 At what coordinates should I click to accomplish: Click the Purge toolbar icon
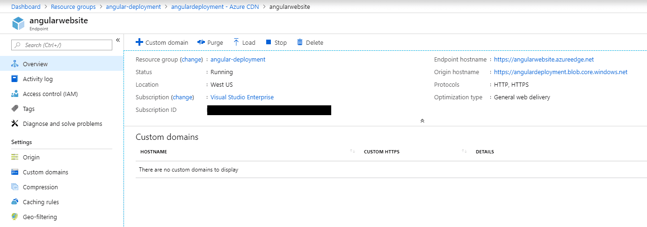click(201, 42)
